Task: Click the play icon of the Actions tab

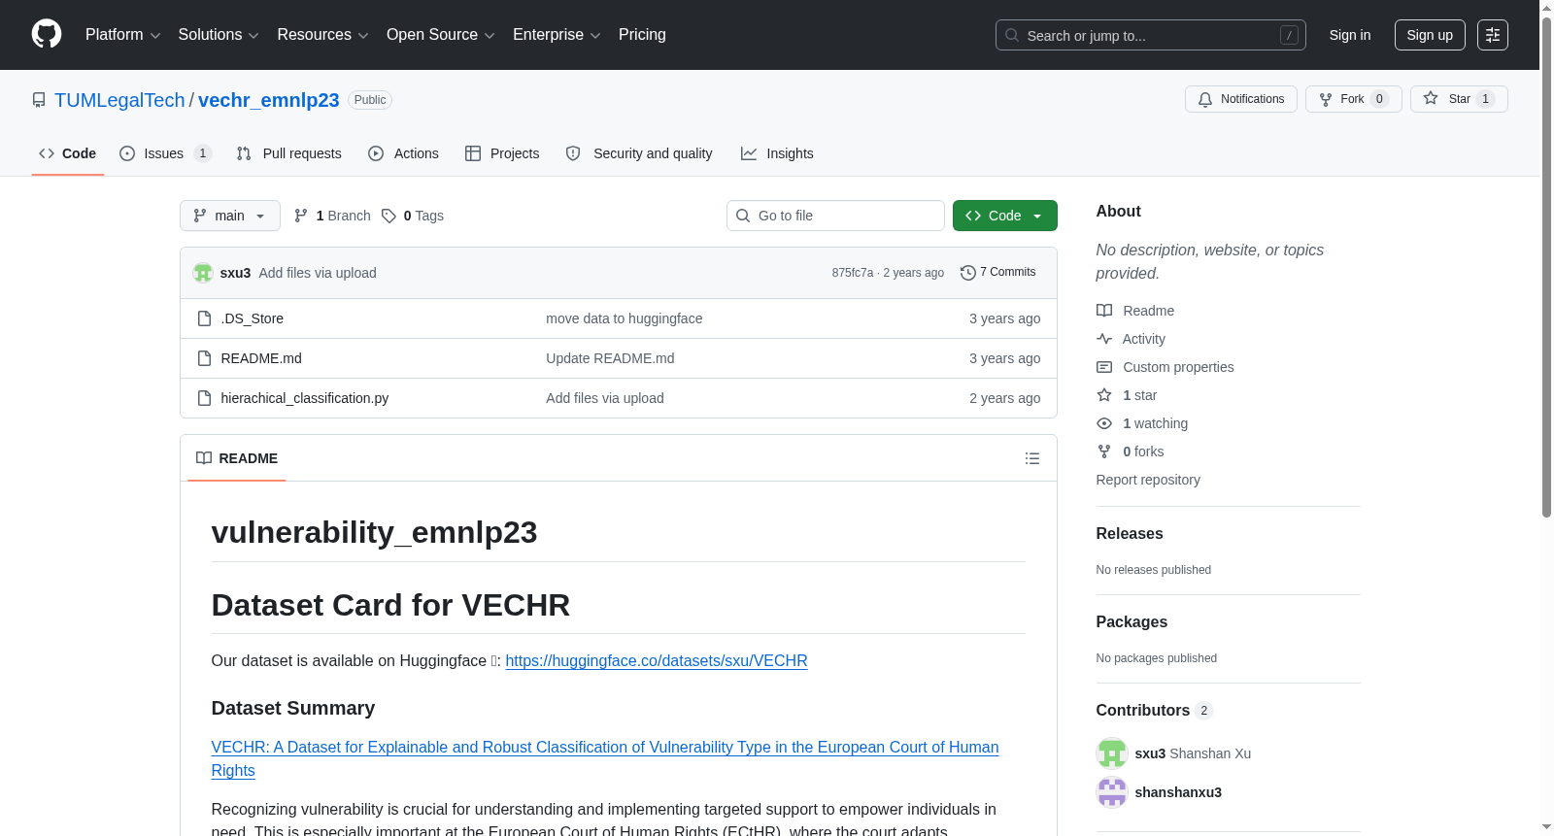Action: pos(376,153)
